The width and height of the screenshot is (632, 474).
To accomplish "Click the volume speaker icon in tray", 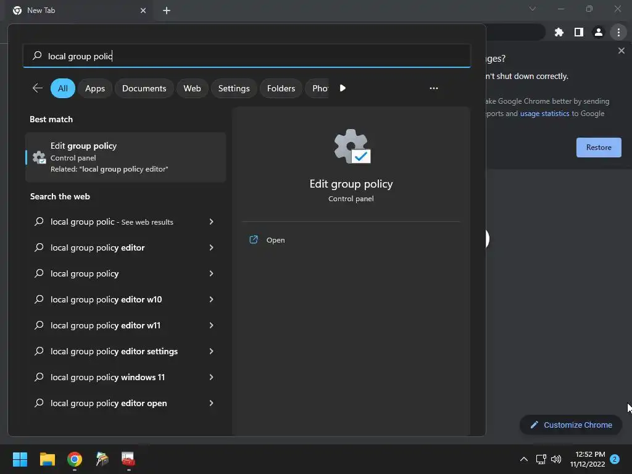I will click(556, 459).
